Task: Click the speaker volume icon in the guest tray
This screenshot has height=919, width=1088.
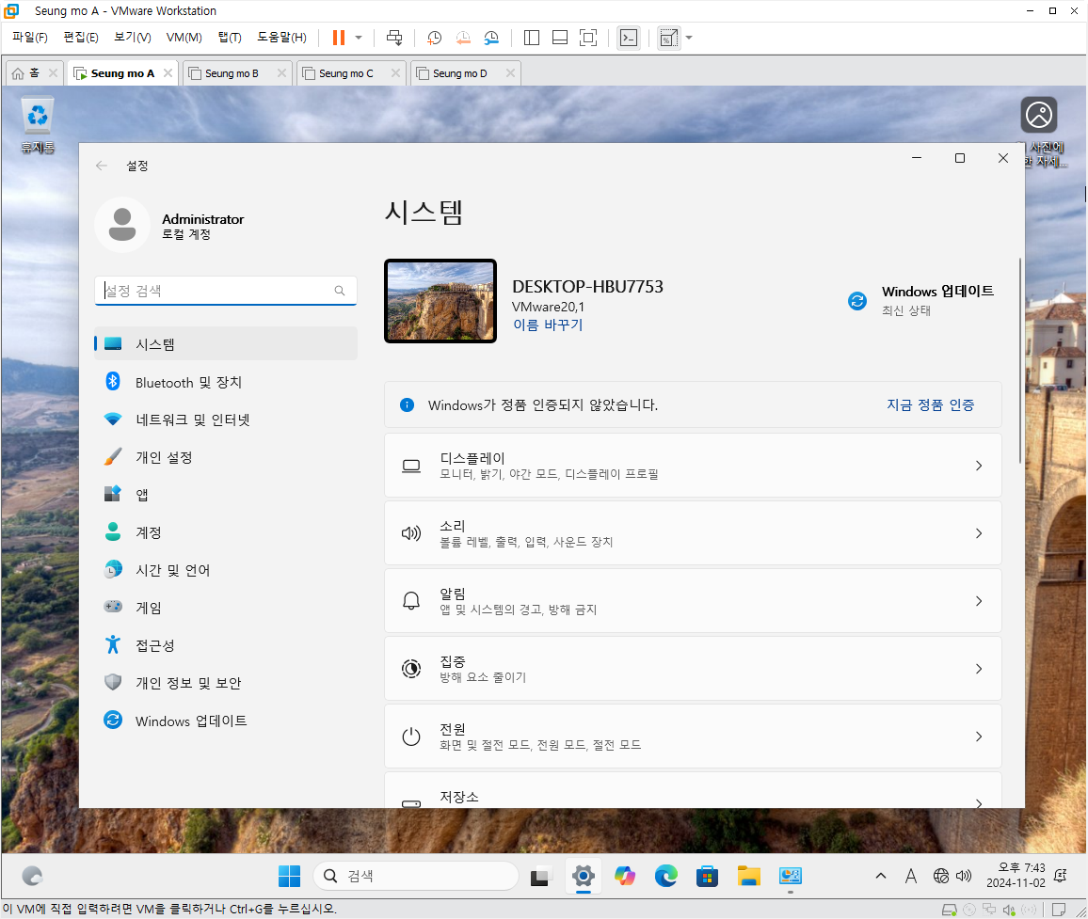Action: pos(964,876)
